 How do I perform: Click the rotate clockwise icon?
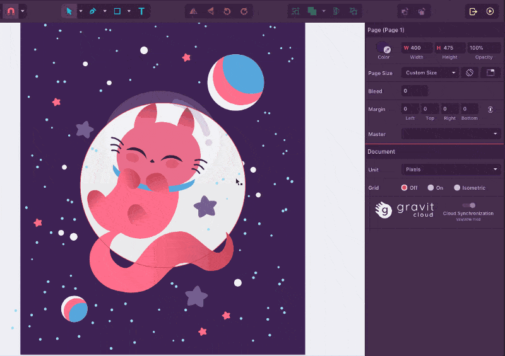(244, 11)
